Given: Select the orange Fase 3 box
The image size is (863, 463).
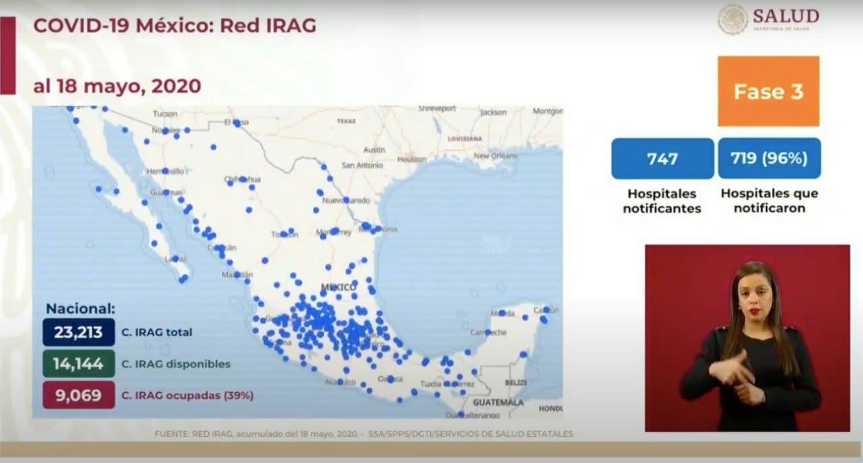Looking at the screenshot, I should (768, 91).
